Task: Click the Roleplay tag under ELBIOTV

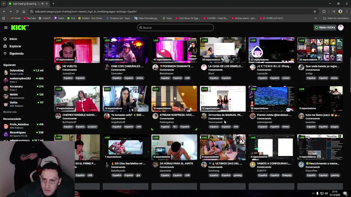Action: [x=287, y=175]
